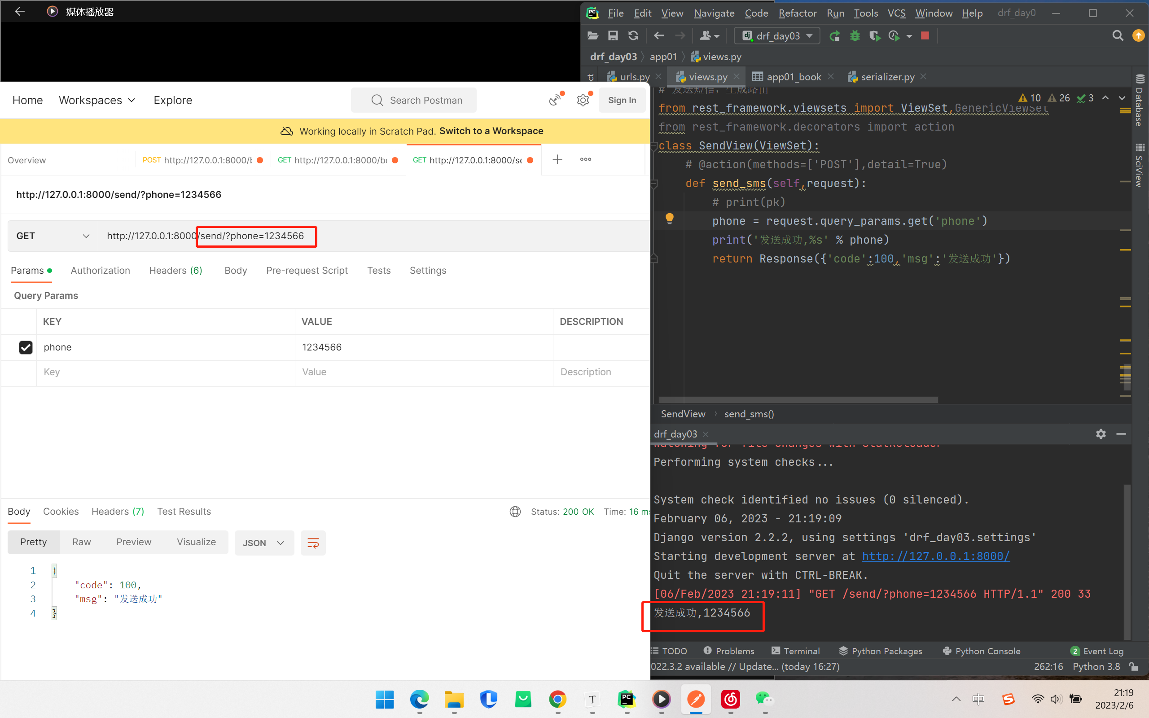
Task: Open the GET method dropdown
Action: click(x=53, y=236)
